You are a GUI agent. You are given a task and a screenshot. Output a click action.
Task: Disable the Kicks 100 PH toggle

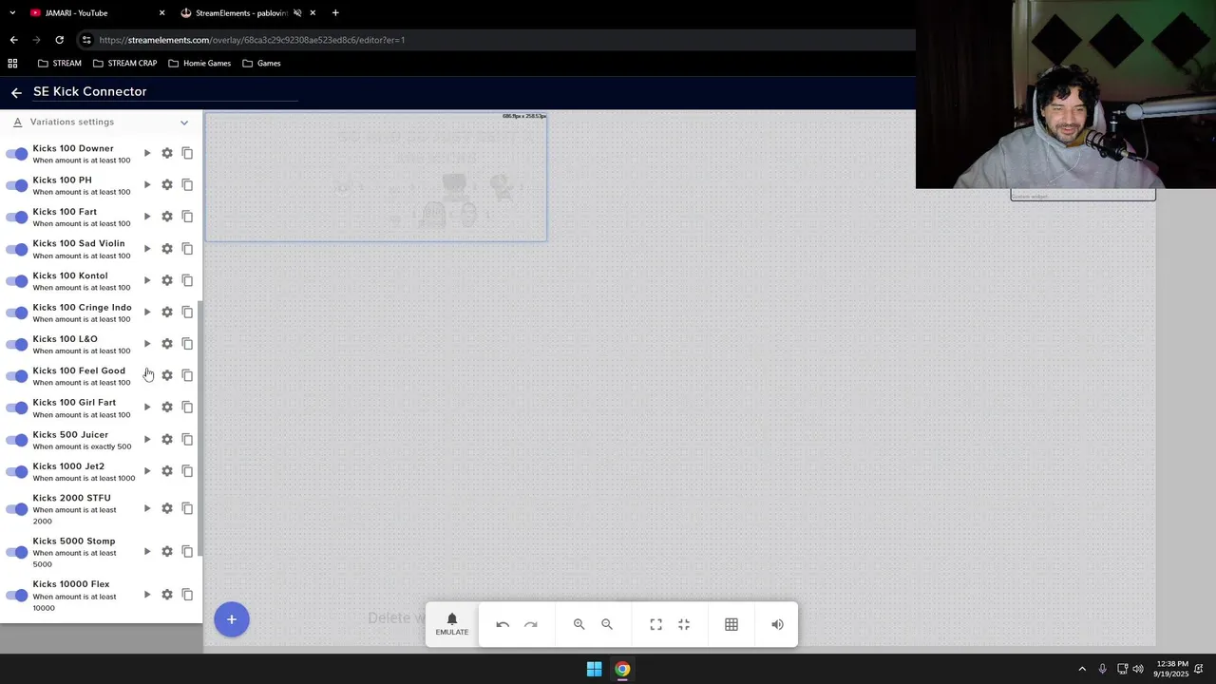[x=17, y=185]
